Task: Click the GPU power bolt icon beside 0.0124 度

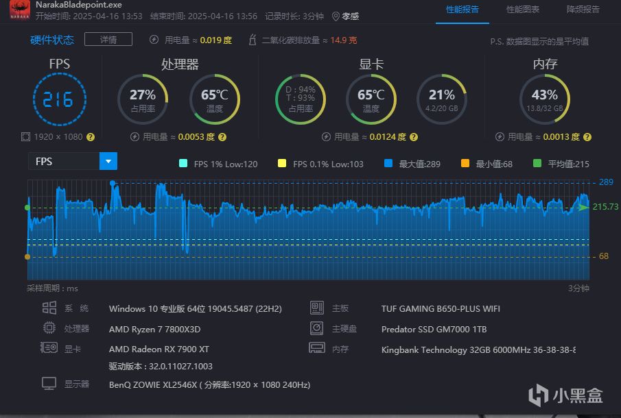Action: click(x=326, y=137)
